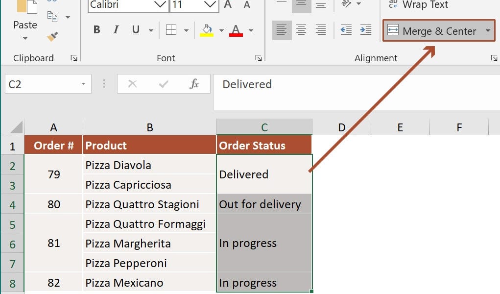Click the Increase Indent icon
The height and width of the screenshot is (294, 500).
coord(365,29)
